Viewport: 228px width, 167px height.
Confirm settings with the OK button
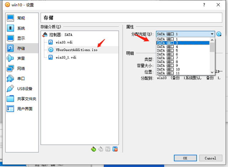185,158
